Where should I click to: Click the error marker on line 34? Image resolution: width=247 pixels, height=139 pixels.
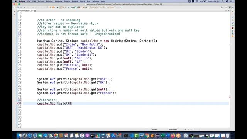(x=17, y=103)
